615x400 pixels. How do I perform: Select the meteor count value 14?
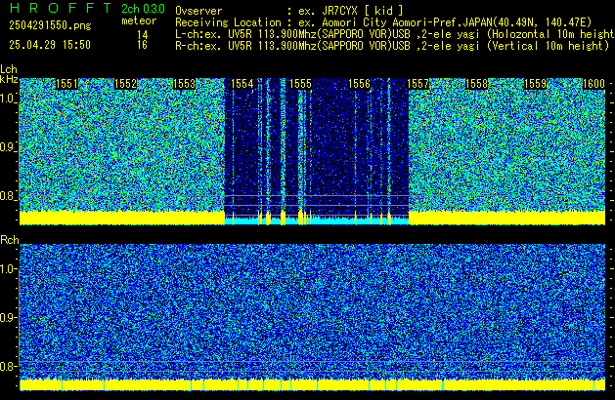tap(143, 35)
